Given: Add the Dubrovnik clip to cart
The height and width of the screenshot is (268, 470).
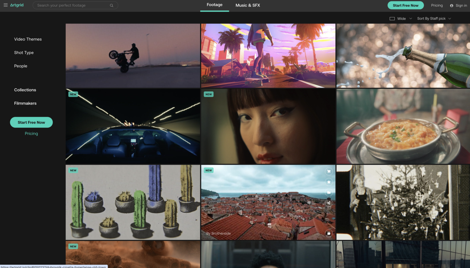Looking at the screenshot, I should point(329,171).
